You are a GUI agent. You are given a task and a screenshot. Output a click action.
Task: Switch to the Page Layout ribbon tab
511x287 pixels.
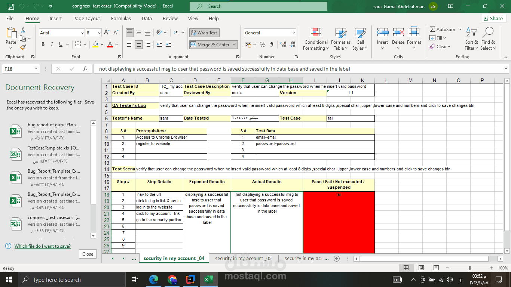(87, 19)
